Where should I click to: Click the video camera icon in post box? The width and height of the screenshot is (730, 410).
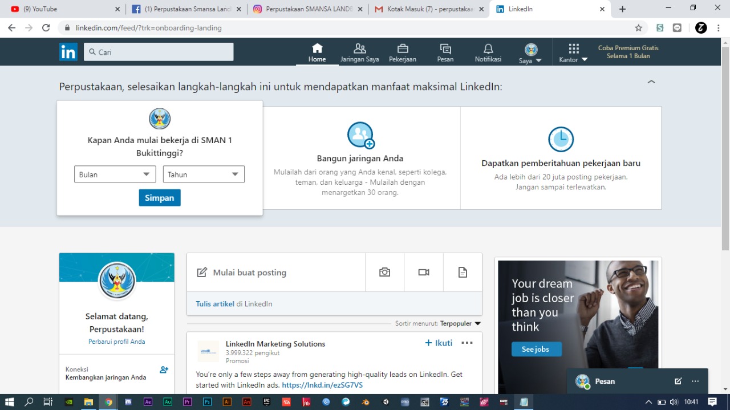coord(423,273)
